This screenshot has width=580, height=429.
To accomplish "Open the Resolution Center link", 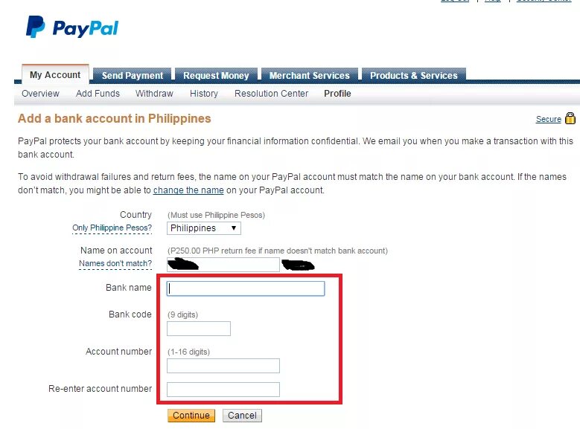I will click(271, 94).
